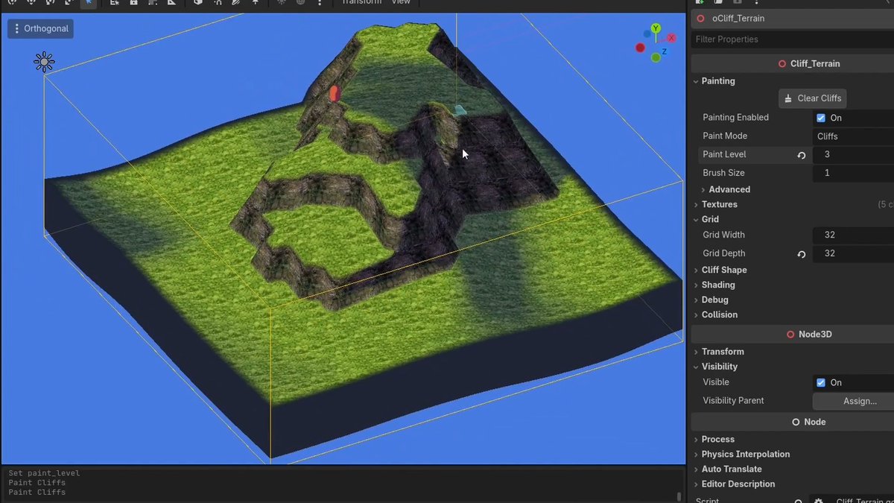Click the Filter Properties search field
Screen dimensions: 894x503
pyautogui.click(x=793, y=39)
